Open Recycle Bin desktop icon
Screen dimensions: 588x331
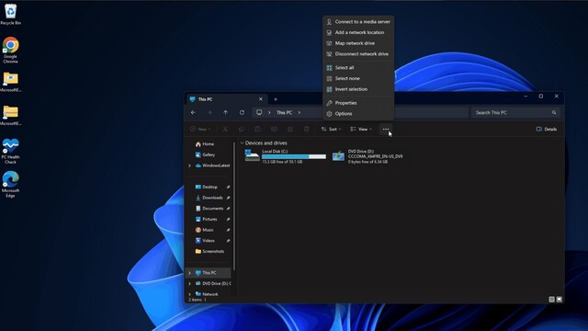[10, 15]
